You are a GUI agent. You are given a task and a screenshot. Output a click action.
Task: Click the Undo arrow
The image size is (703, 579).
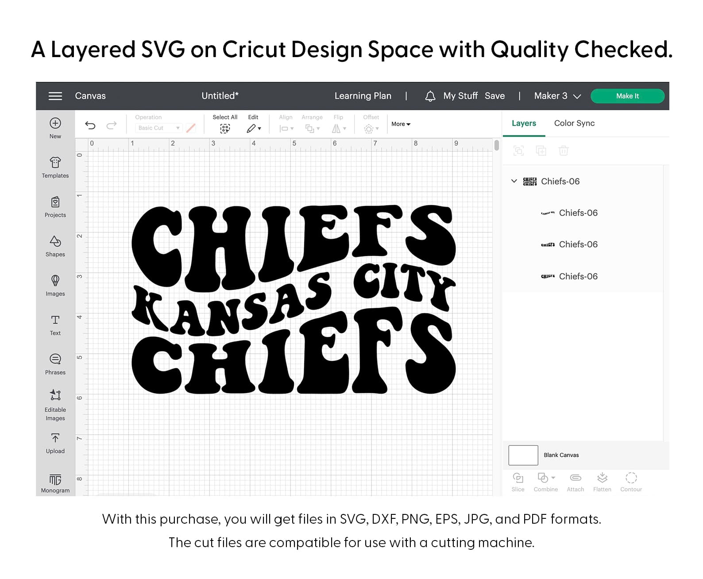(90, 125)
